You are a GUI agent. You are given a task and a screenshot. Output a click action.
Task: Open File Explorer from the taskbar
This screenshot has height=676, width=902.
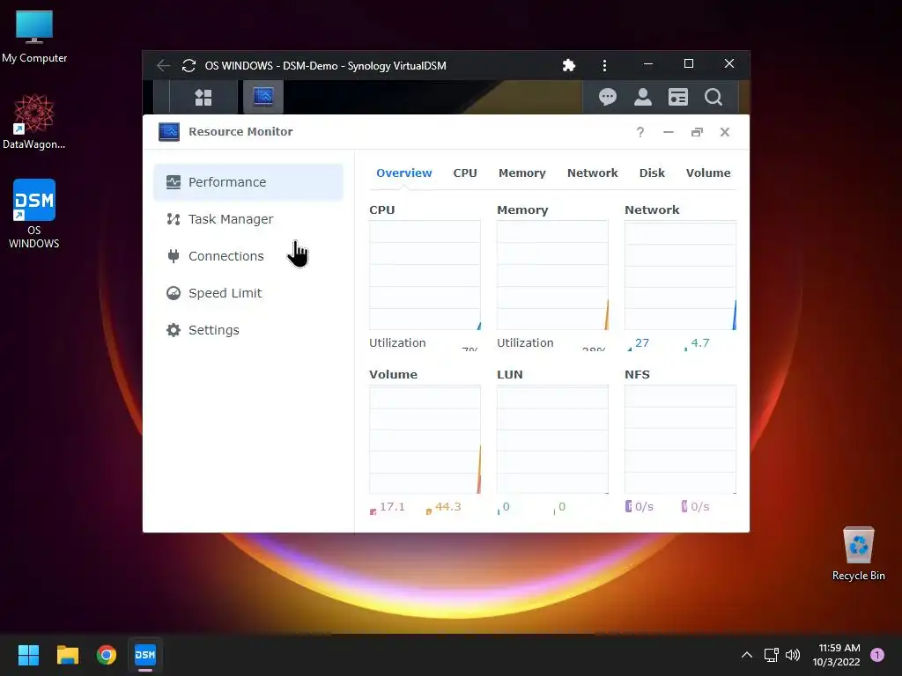(x=67, y=655)
